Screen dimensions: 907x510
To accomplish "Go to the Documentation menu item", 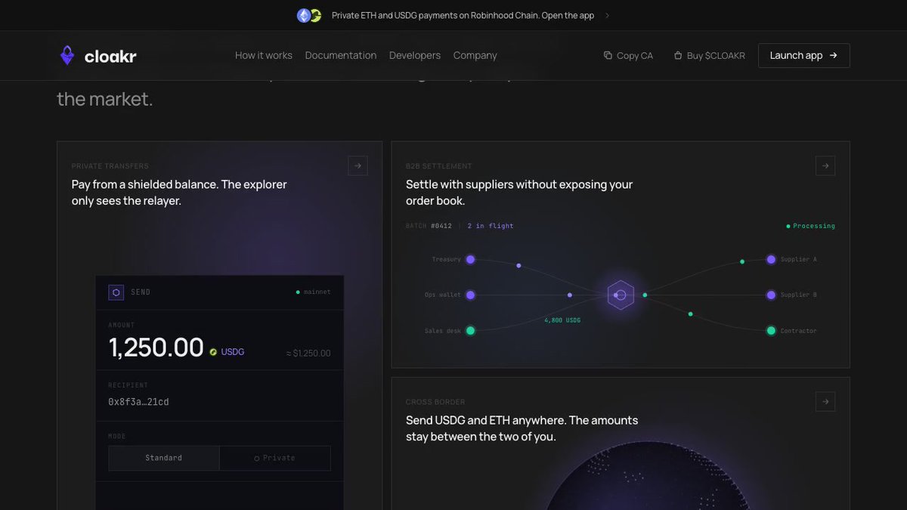I will tap(341, 55).
